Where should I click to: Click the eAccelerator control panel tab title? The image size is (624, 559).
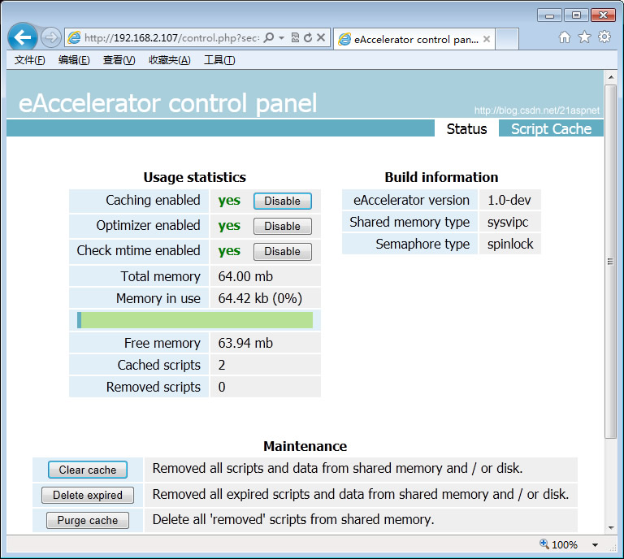(x=416, y=39)
